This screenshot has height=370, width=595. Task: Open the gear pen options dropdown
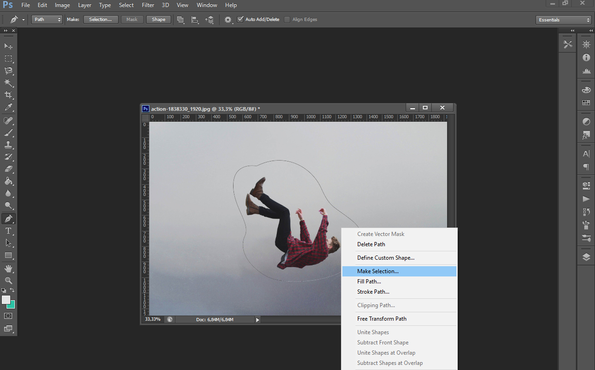[x=228, y=20]
